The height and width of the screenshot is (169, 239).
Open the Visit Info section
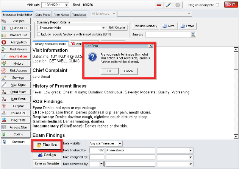pyautogui.click(x=16, y=21)
